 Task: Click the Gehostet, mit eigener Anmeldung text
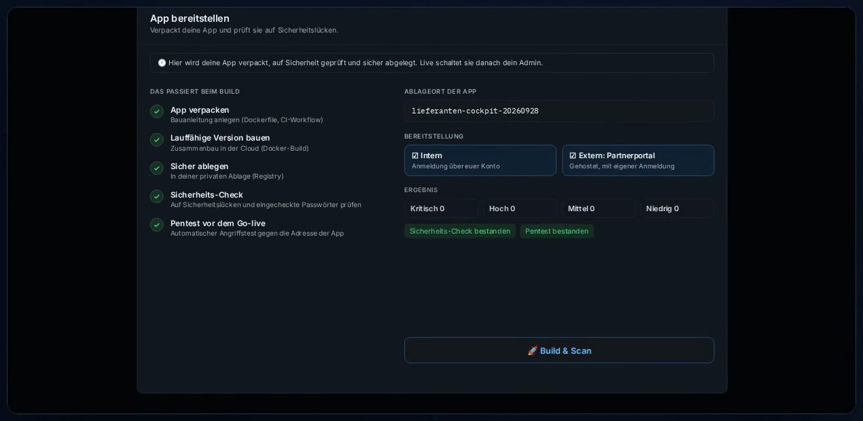click(622, 166)
